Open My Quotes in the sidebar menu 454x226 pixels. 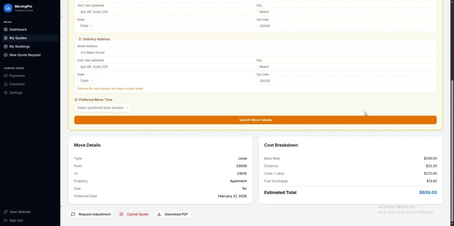click(x=18, y=38)
